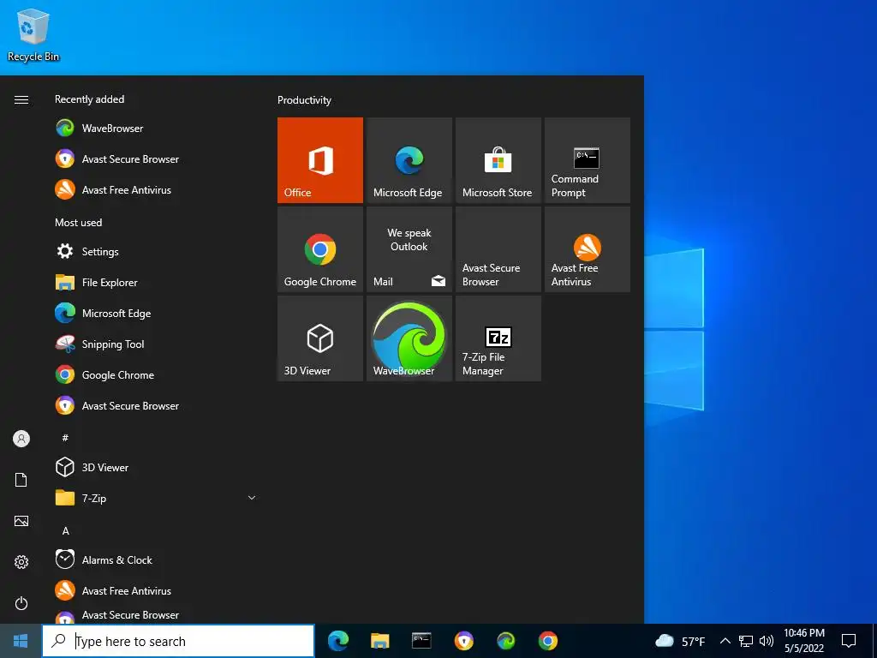Open Avast Free Antivirus under letter A

point(156,590)
